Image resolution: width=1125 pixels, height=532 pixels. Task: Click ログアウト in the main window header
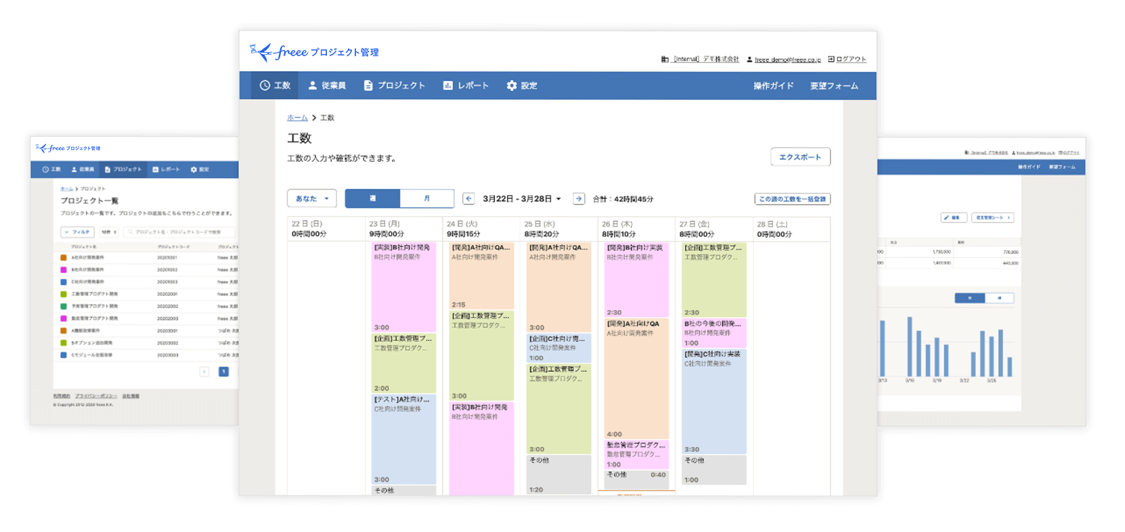pos(847,60)
